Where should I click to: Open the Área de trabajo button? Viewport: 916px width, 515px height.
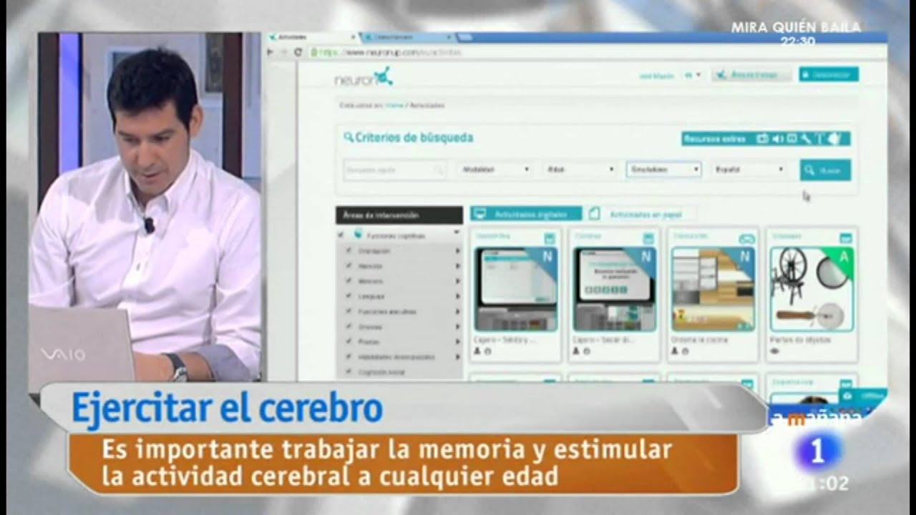tap(752, 74)
